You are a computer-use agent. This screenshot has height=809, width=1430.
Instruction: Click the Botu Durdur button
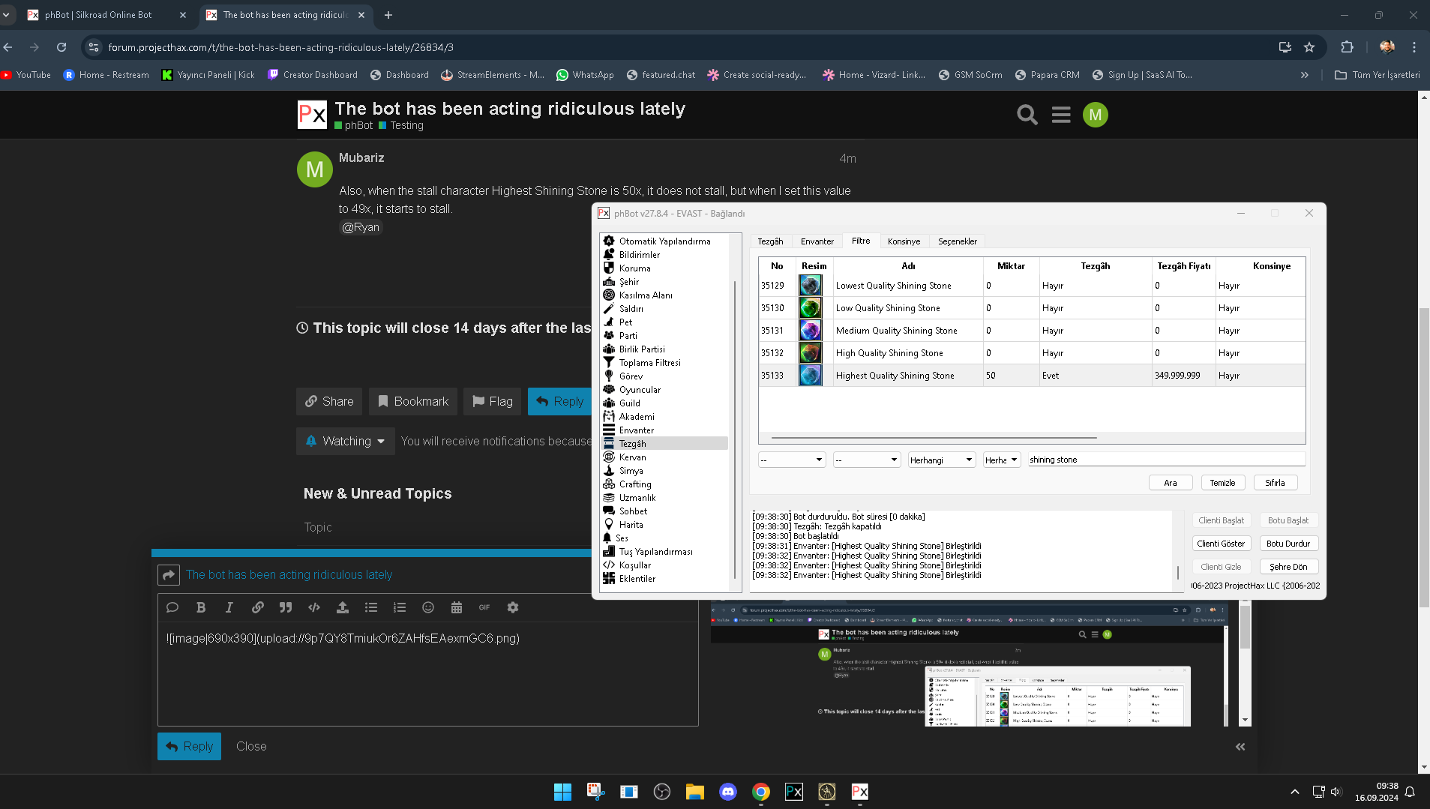1288,544
